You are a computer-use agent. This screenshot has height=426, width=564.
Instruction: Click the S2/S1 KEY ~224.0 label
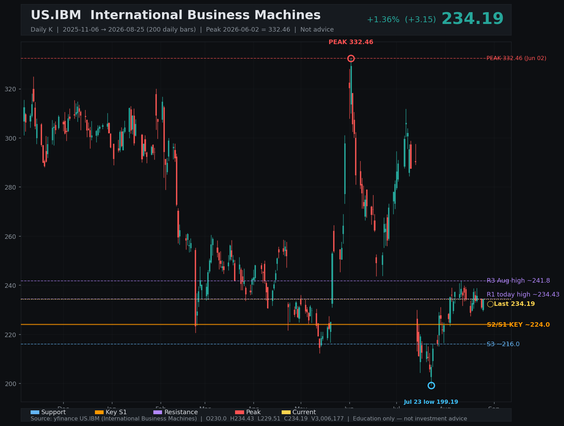tap(518, 325)
